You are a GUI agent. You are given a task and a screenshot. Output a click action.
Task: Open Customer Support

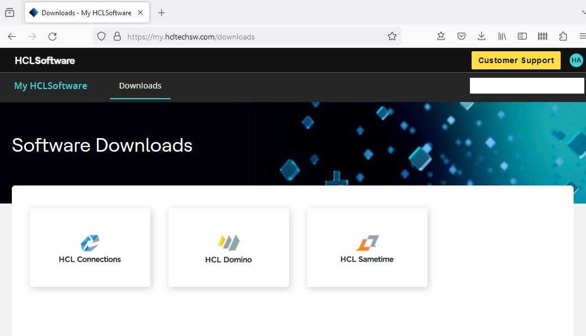(x=516, y=60)
